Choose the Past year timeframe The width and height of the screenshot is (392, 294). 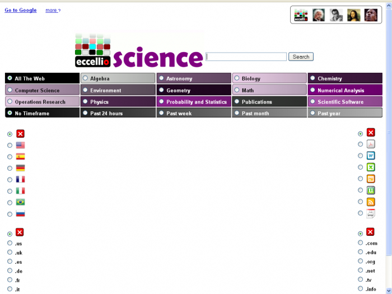pos(345,113)
